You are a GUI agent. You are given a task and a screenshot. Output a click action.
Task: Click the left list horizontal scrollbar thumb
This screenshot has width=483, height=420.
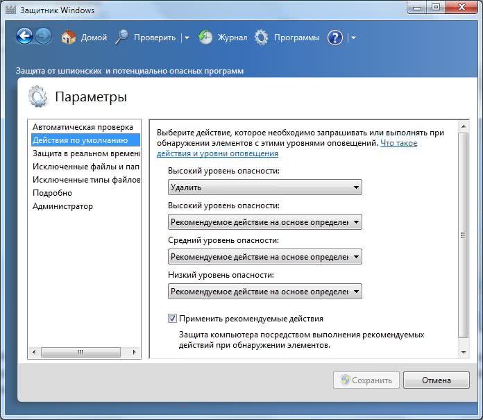(x=80, y=352)
